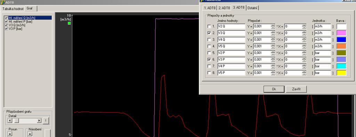Decrease offset spinner for V4 Q row

pyautogui.click(x=304, y=41)
